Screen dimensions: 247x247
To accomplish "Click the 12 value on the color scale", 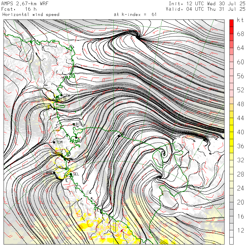I will click(x=240, y=230).
